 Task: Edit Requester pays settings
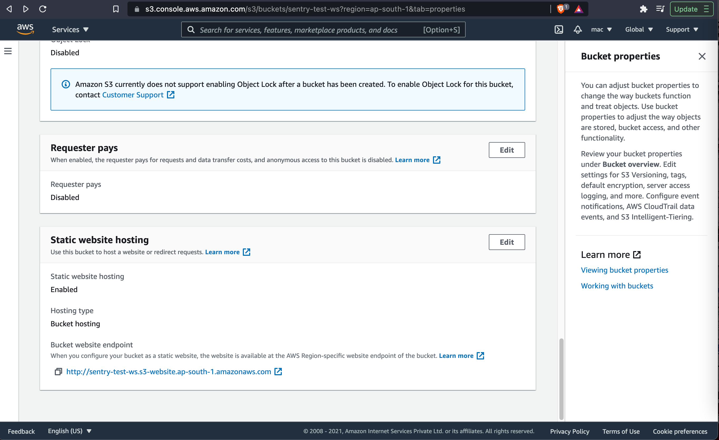click(x=506, y=150)
